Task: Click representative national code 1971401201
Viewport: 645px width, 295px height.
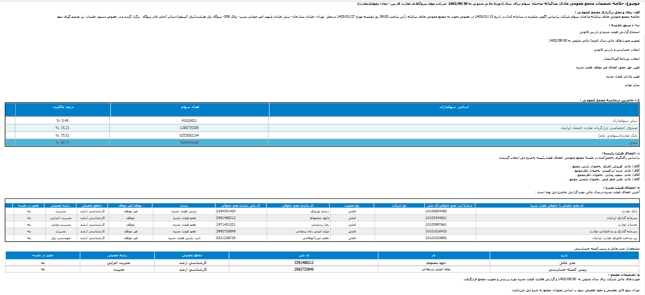Action: (226, 224)
